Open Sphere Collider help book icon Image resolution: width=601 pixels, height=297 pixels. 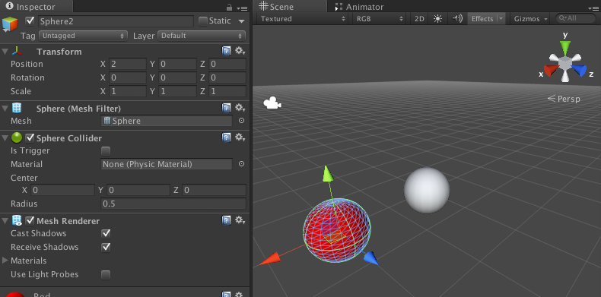pyautogui.click(x=227, y=137)
